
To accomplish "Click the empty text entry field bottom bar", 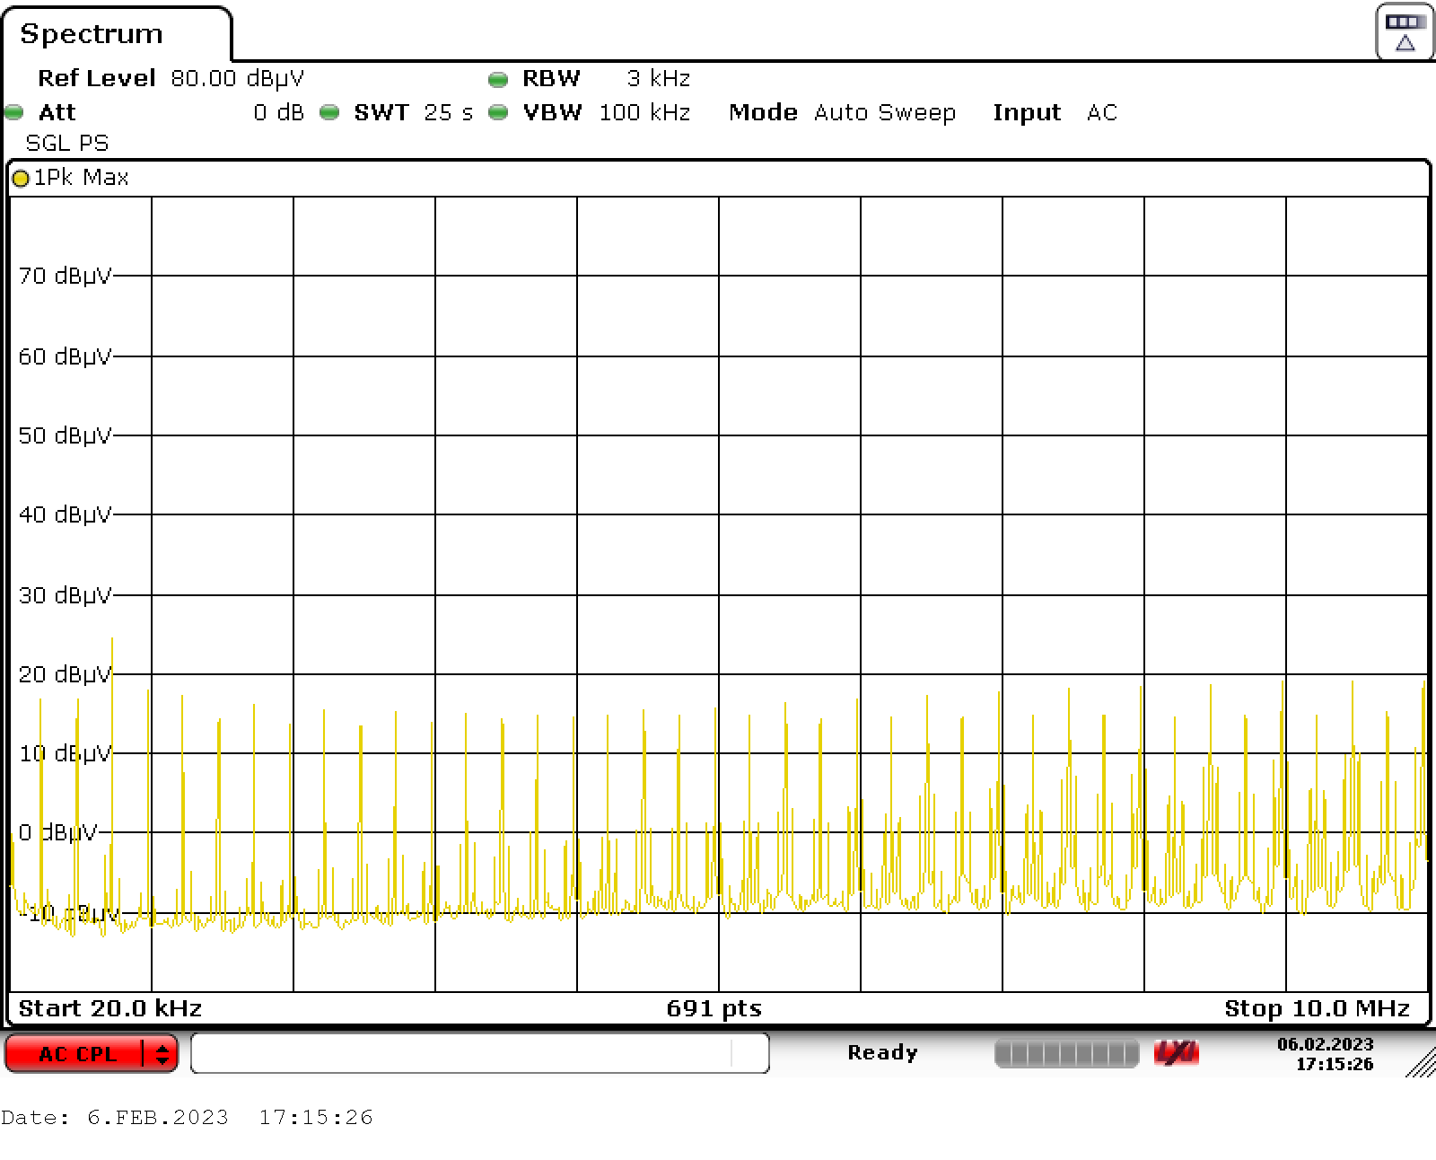I will [482, 1053].
